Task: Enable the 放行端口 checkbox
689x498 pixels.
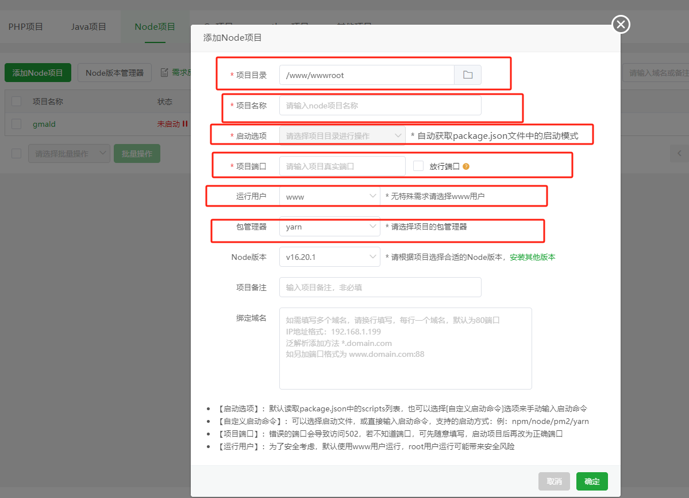Action: click(418, 166)
